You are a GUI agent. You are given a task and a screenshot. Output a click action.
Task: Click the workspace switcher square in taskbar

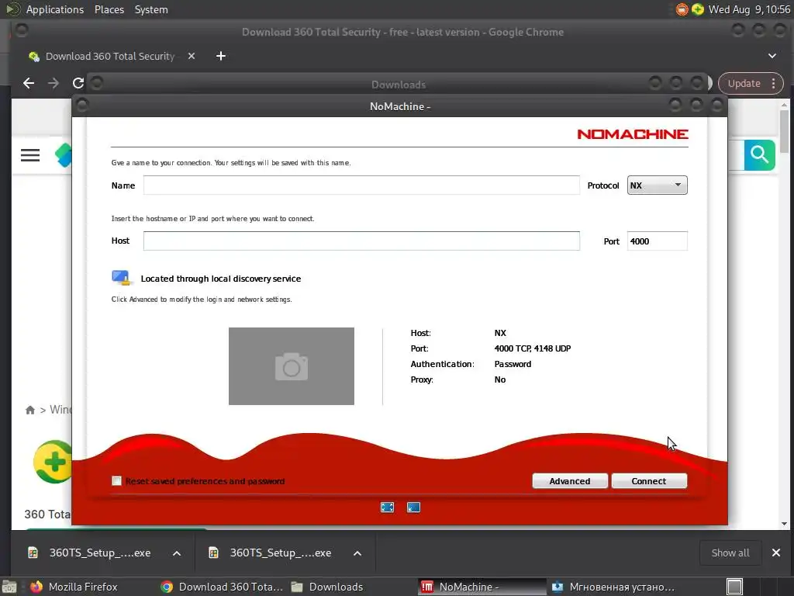coord(735,587)
